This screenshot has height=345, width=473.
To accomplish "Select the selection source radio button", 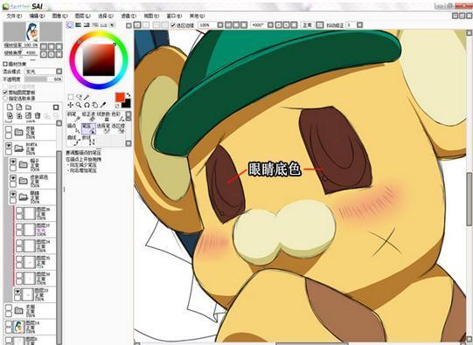I will (5, 98).
